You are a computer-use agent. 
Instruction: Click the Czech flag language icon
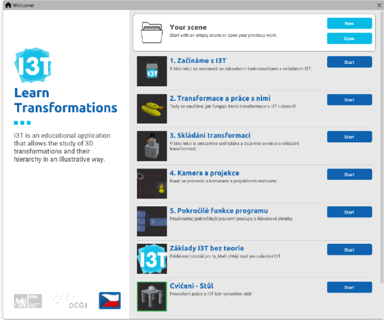click(x=110, y=301)
